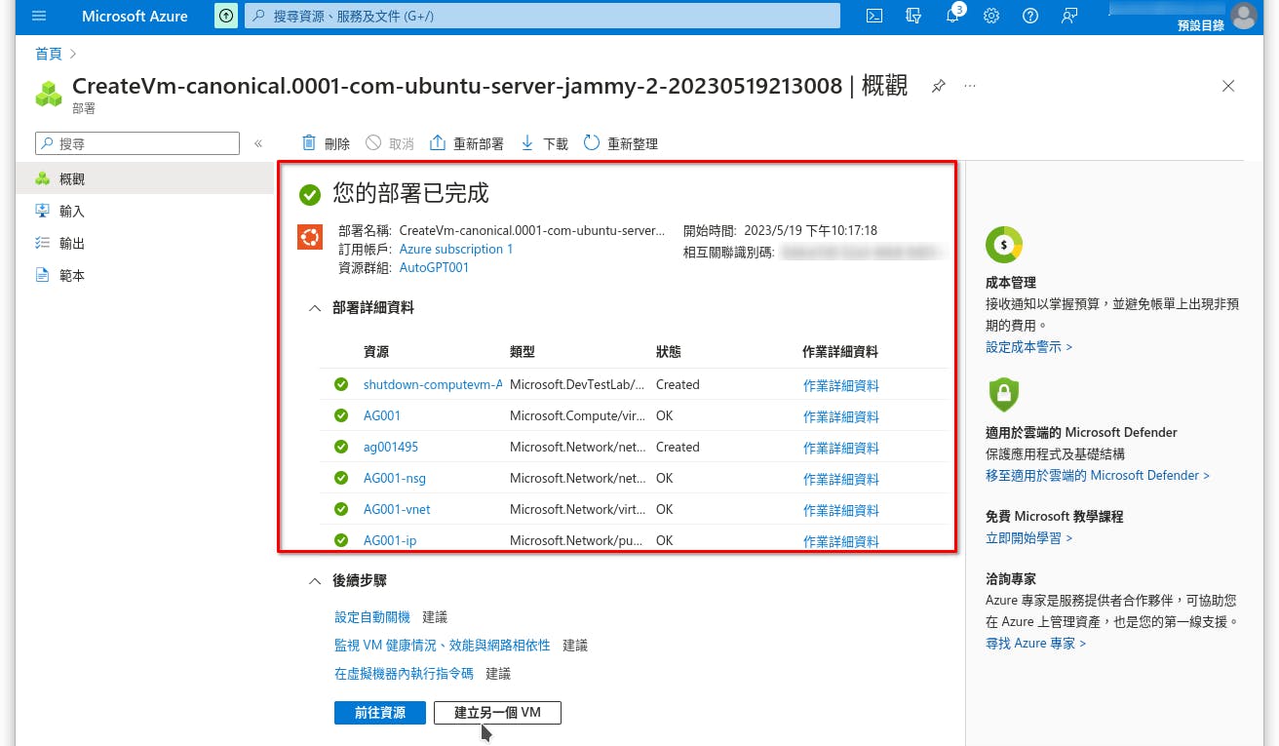The image size is (1279, 746).
Task: Click the 首頁 breadcrumb link
Action: (49, 55)
